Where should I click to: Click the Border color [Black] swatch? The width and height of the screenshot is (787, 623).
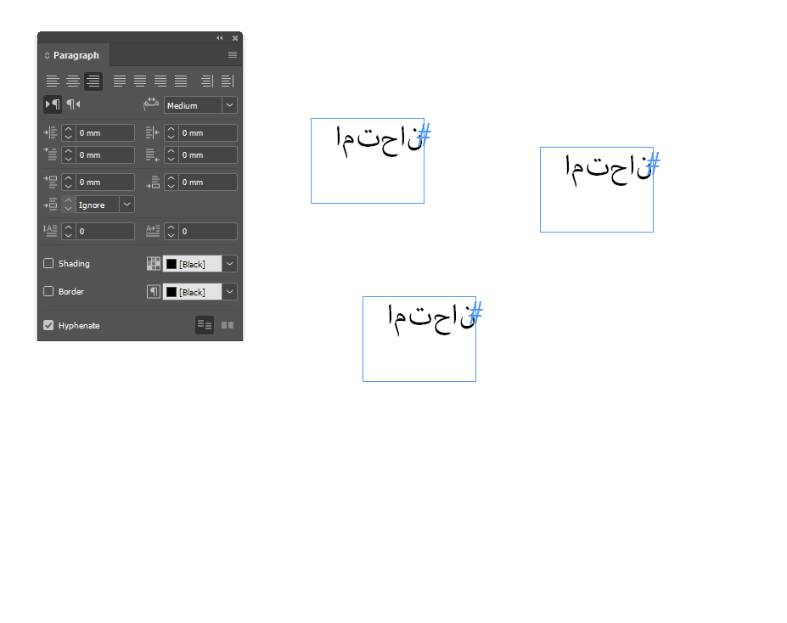(x=192, y=292)
